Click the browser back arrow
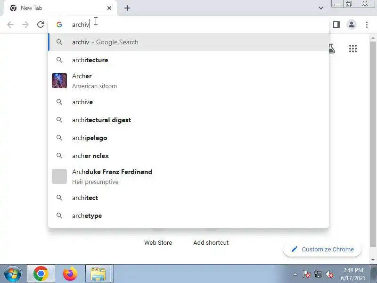This screenshot has height=283, width=377. [x=10, y=25]
